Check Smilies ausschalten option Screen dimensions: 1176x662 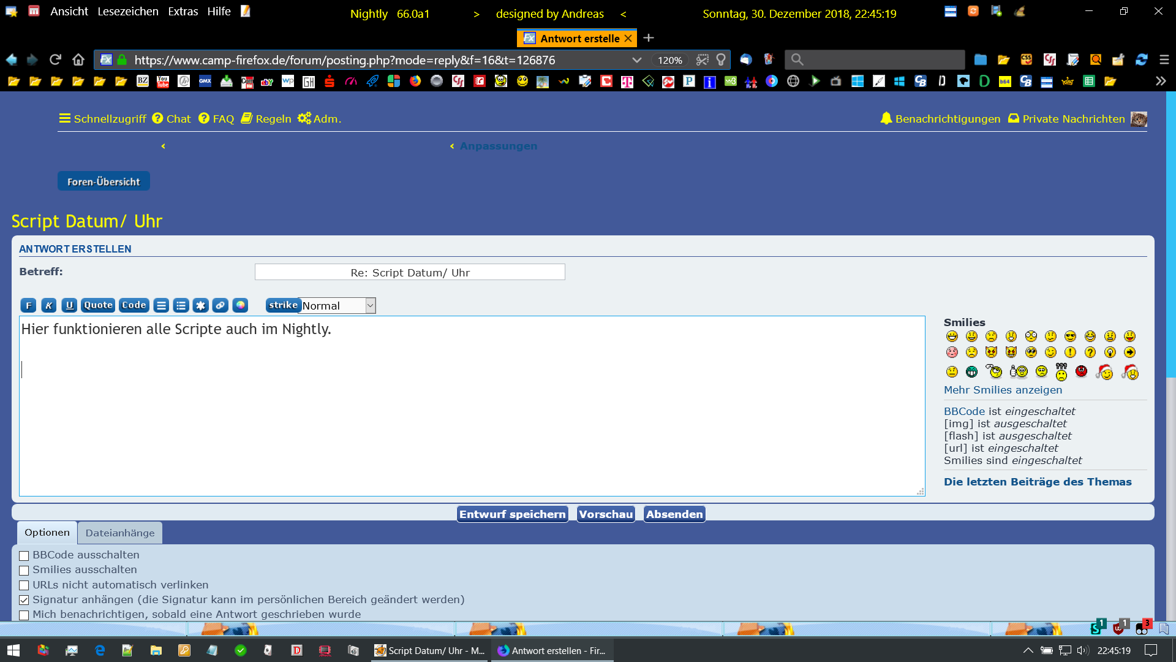point(24,571)
